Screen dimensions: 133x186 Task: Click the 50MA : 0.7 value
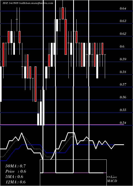(15, 166)
